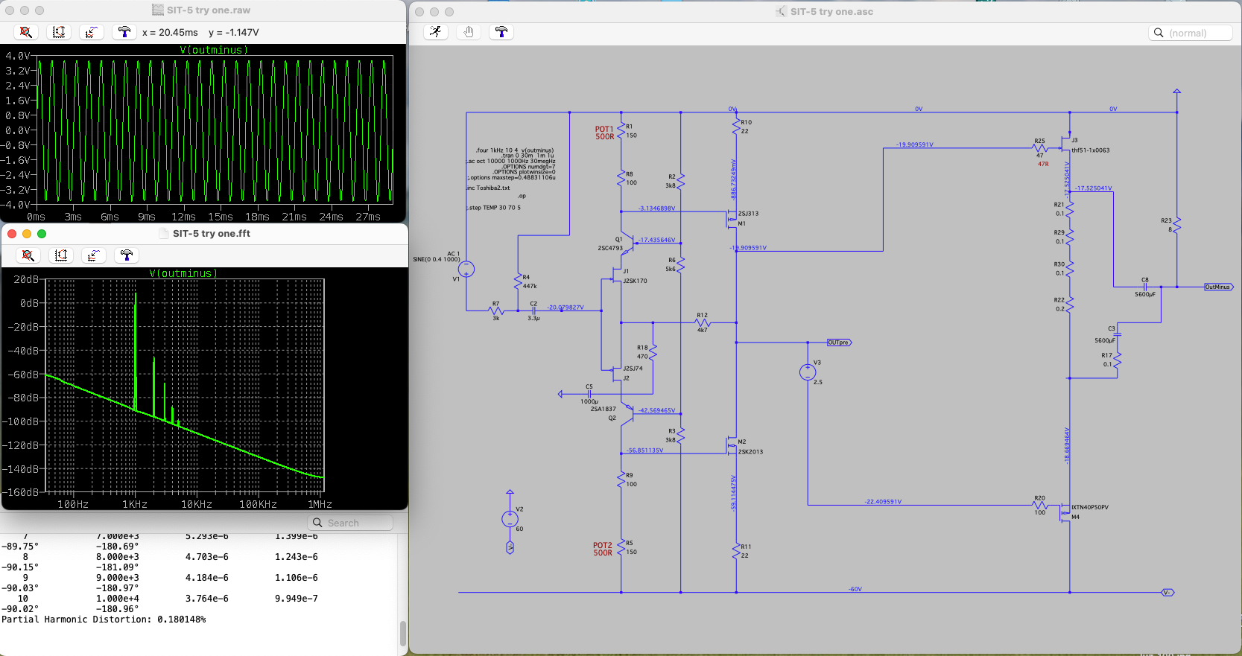The height and width of the screenshot is (656, 1242).
Task: Click y = -1.147V cursor readout
Action: pyautogui.click(x=234, y=33)
